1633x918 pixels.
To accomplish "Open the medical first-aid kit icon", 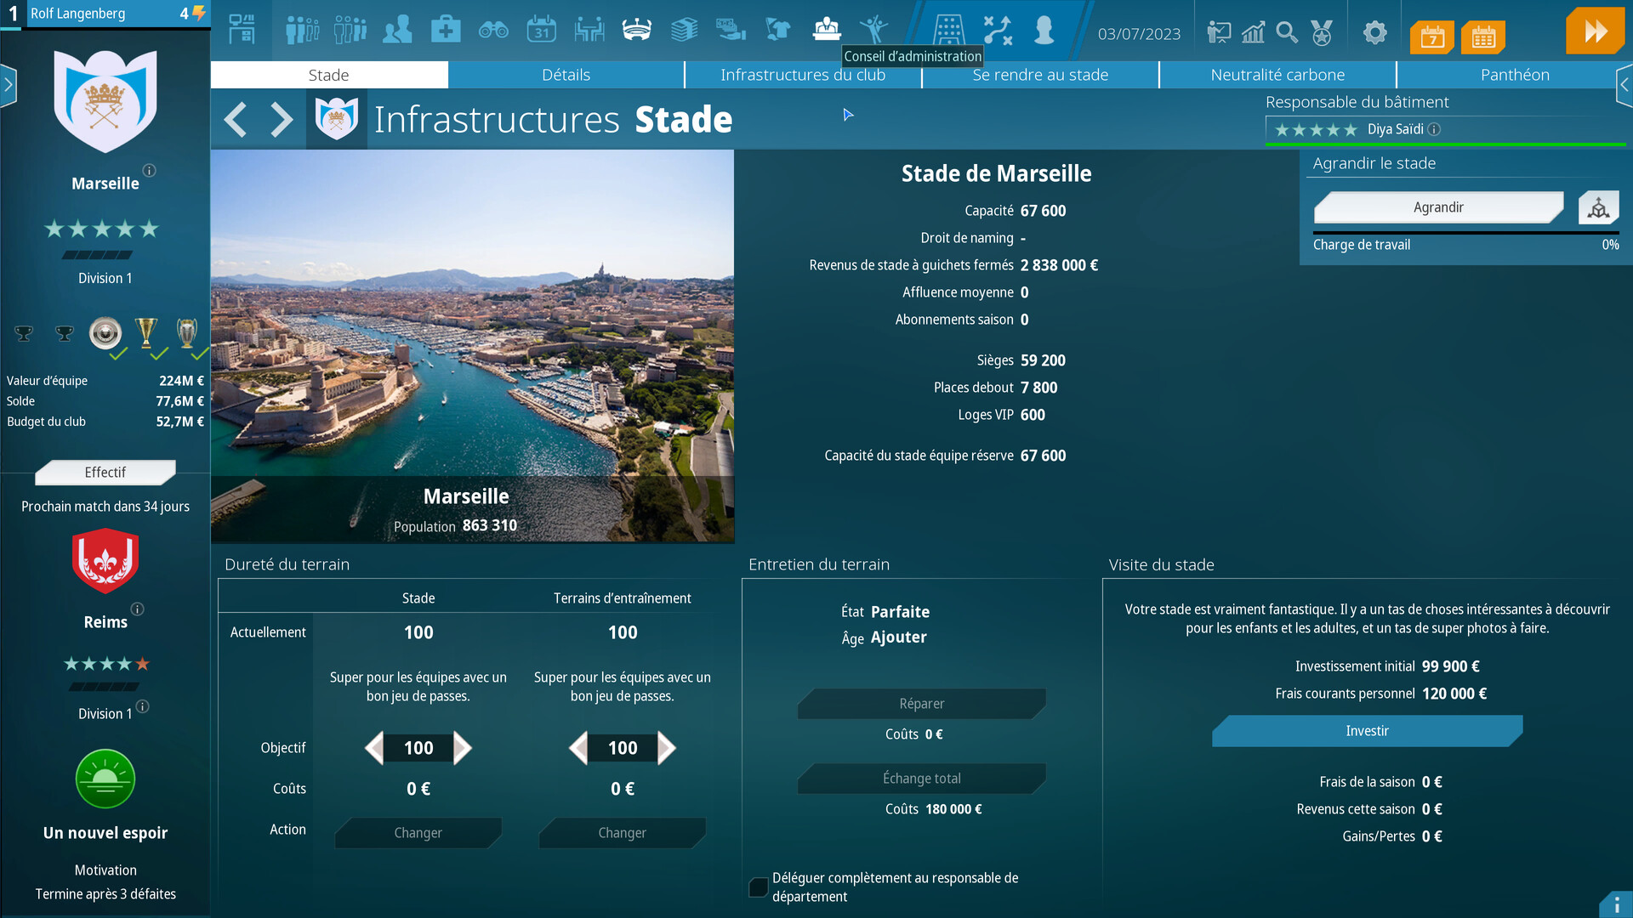I will 445,31.
